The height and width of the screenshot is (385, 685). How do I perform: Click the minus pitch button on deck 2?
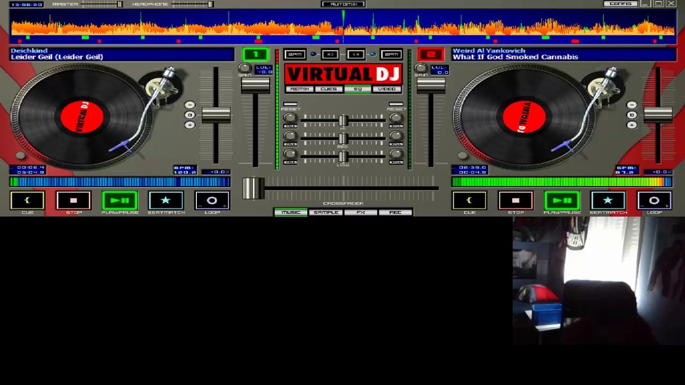[x=631, y=105]
